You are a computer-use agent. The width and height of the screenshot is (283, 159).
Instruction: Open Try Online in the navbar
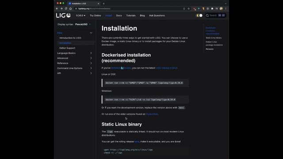[x=96, y=15]
